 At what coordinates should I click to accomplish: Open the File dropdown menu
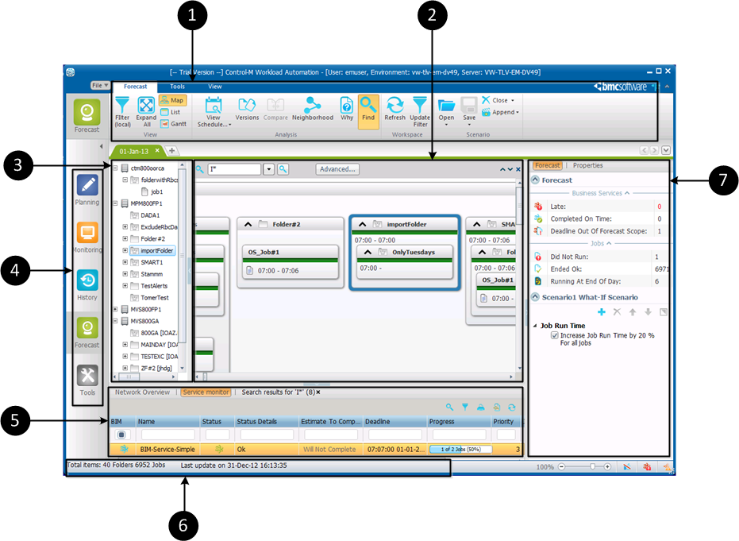point(101,85)
